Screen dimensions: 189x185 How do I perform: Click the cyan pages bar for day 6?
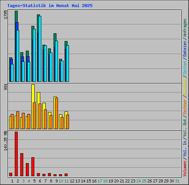(x=40, y=49)
